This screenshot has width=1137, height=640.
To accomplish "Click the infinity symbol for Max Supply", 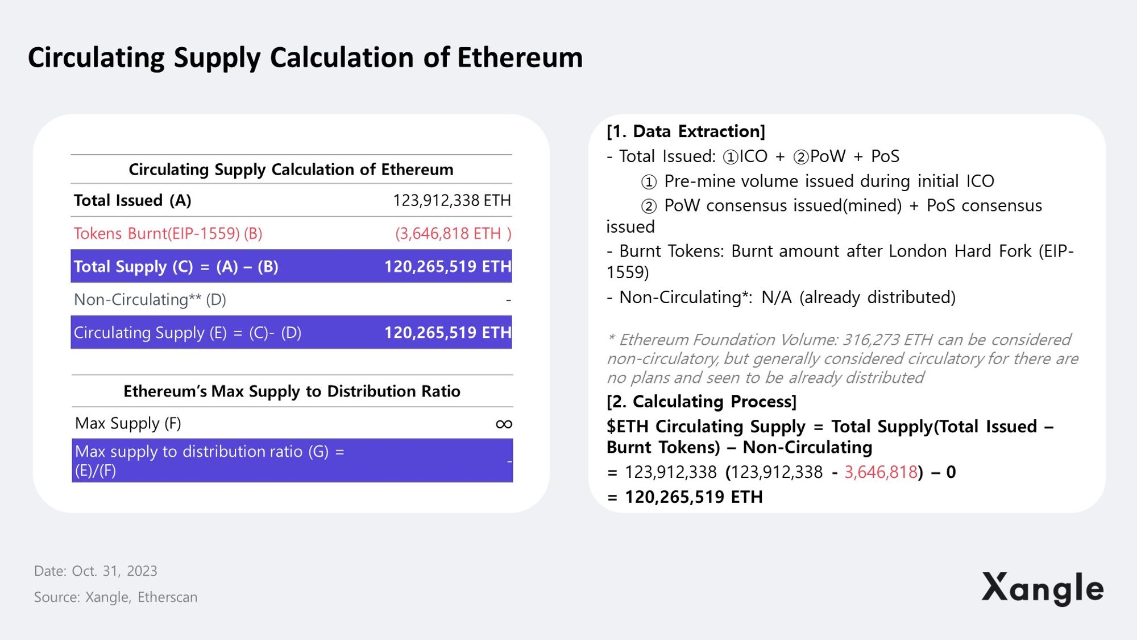I will pyautogui.click(x=504, y=424).
